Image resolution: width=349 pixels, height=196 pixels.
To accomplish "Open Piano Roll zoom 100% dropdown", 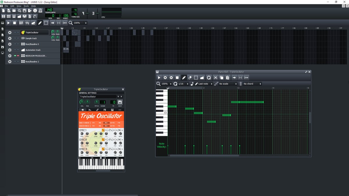I will point(166,84).
